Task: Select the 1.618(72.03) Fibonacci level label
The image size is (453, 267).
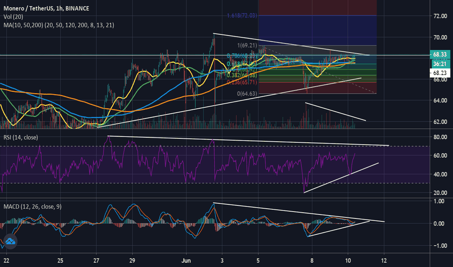Action: (x=242, y=16)
